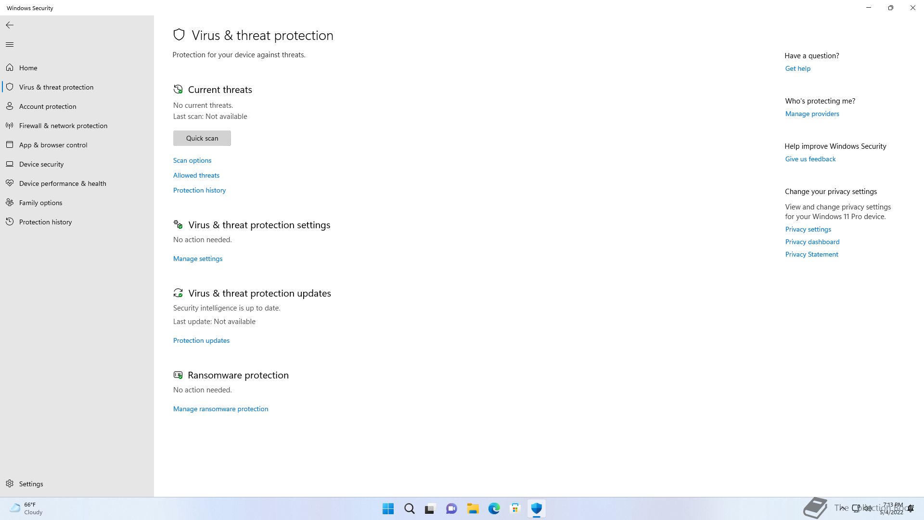The image size is (924, 520).
Task: Click the Account protection person icon
Action: coord(10,106)
